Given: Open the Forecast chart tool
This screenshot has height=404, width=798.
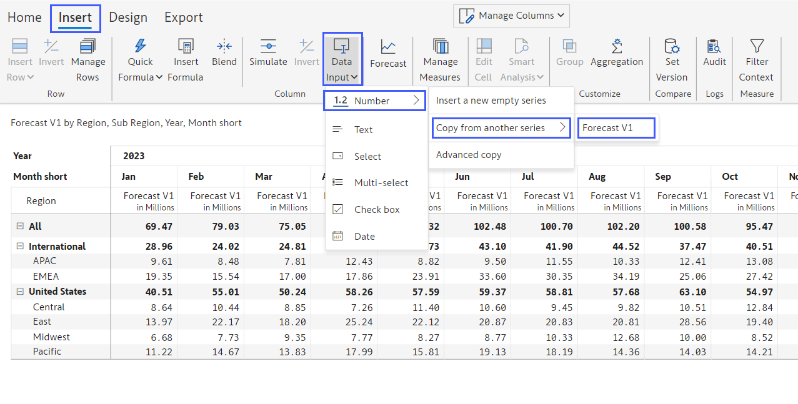Looking at the screenshot, I should pos(388,47).
